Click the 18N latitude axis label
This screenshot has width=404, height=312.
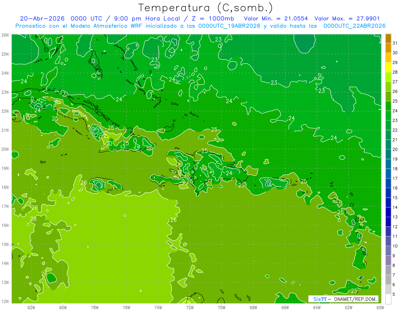5,187
